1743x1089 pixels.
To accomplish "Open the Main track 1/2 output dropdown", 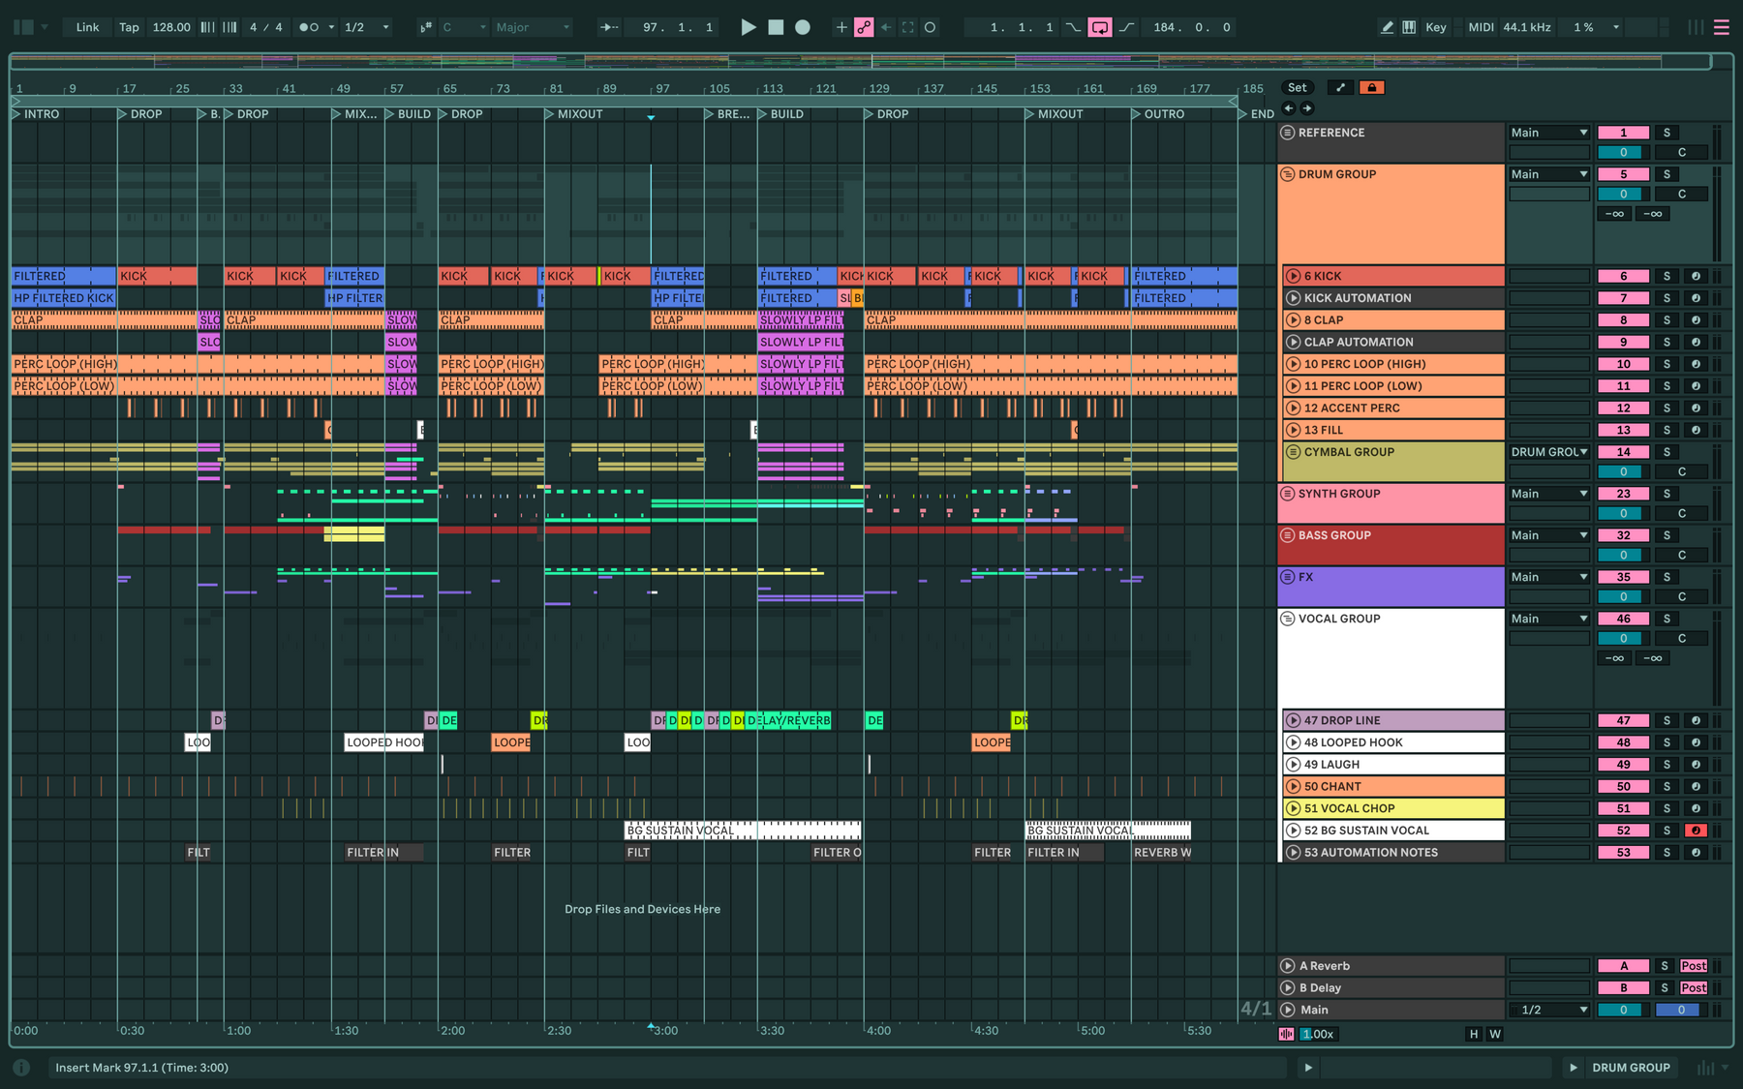I will tap(1549, 1010).
